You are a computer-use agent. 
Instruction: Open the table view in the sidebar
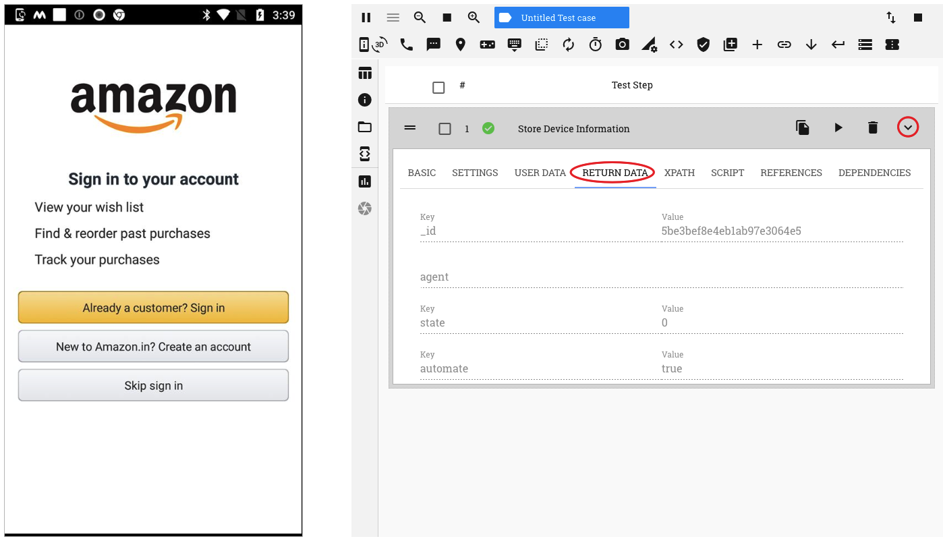tap(365, 74)
